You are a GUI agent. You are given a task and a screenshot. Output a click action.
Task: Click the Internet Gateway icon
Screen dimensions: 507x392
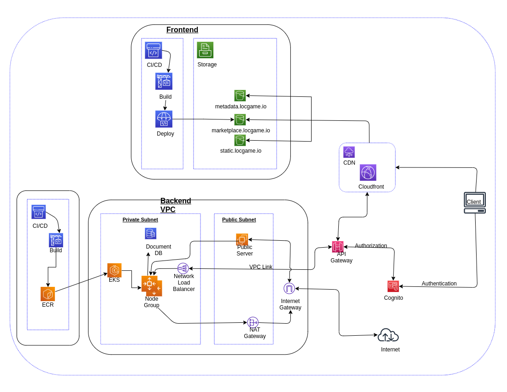point(289,288)
